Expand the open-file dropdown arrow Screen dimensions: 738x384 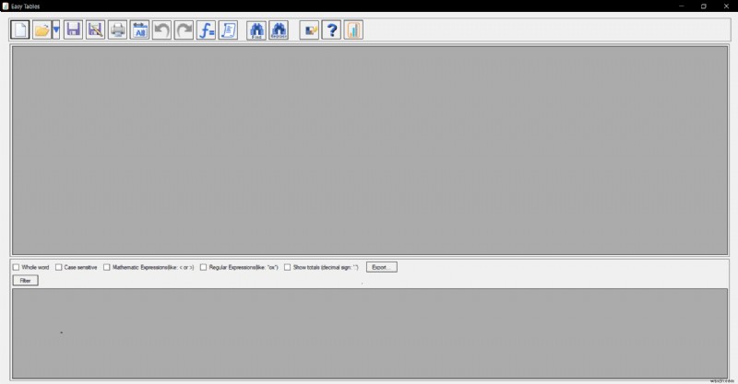pos(56,30)
